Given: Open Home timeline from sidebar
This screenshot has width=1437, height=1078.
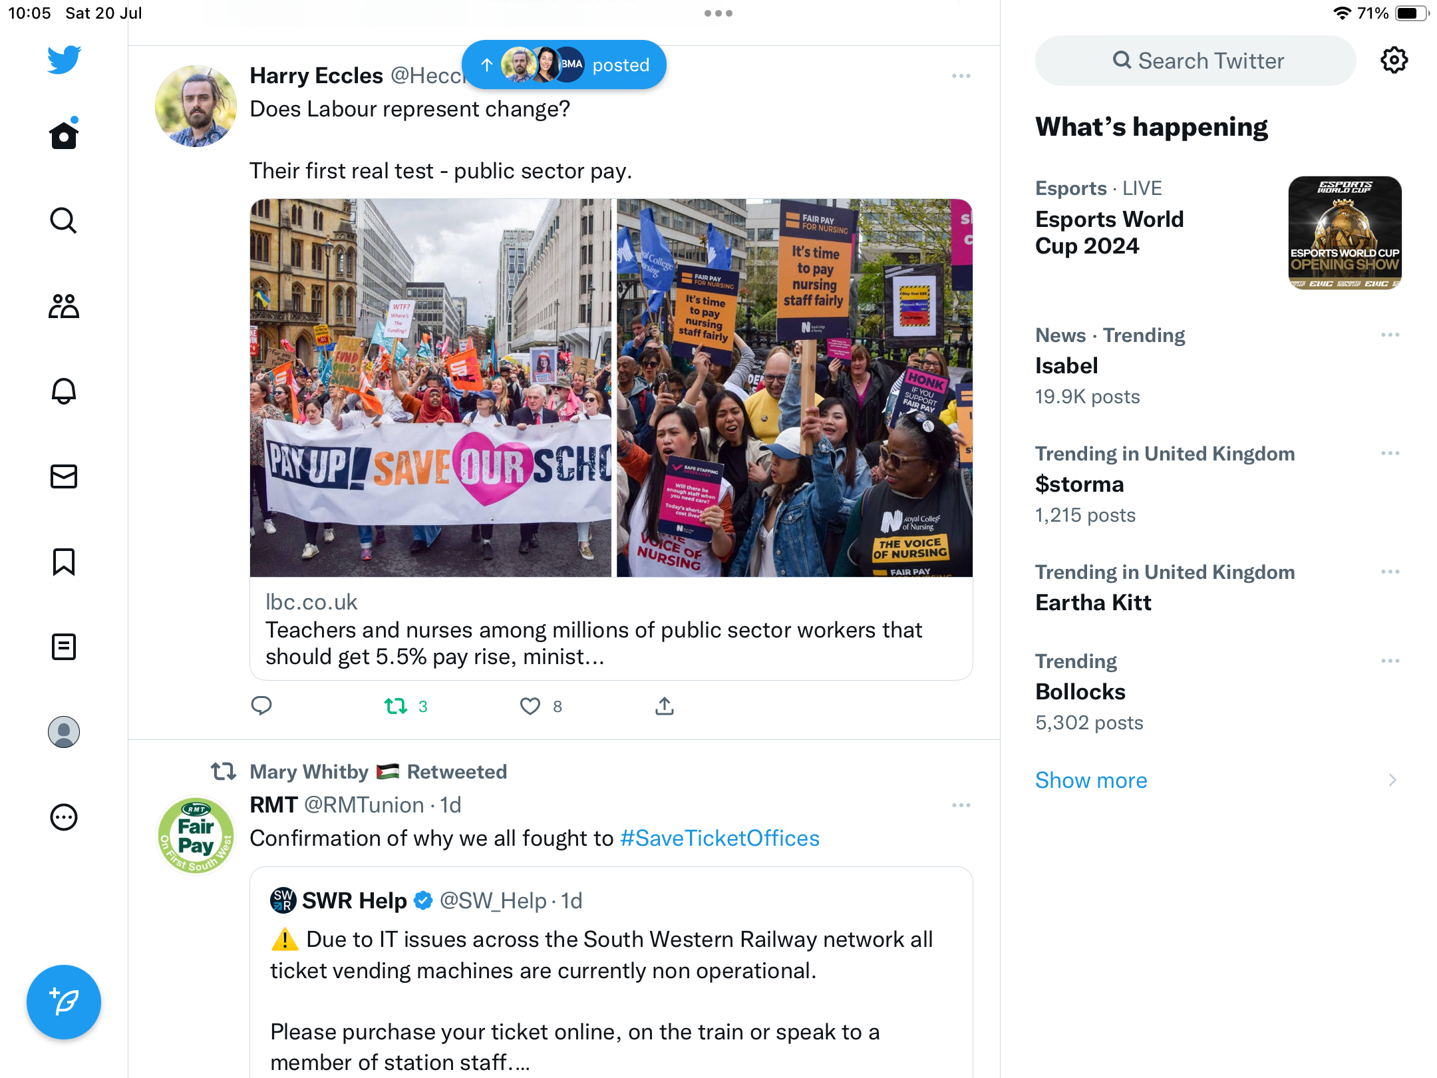Looking at the screenshot, I should 64,135.
